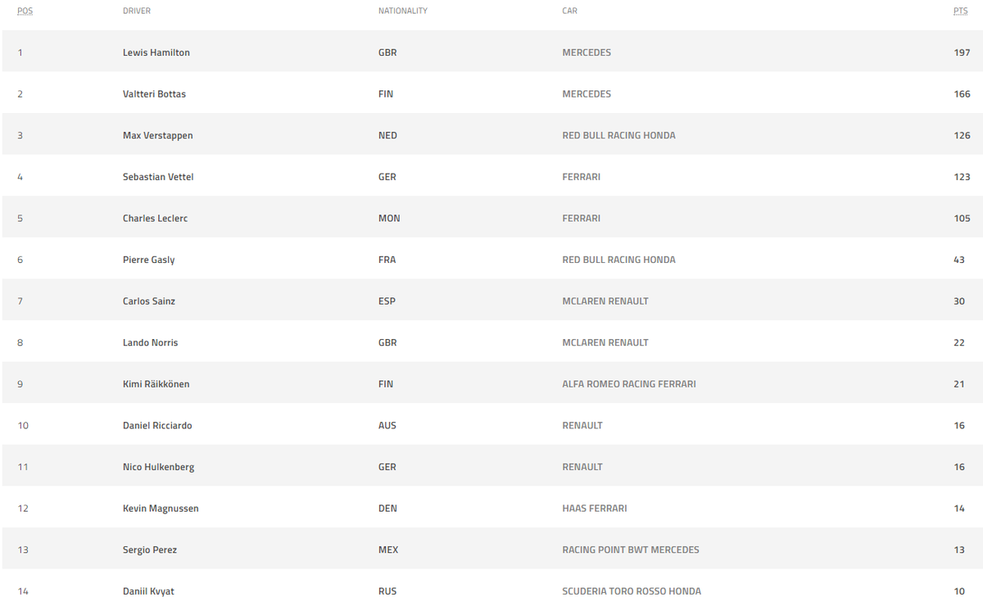The image size is (983, 602).
Task: Click SCUDERIA TORO ROSSO HONDA link
Action: (632, 591)
